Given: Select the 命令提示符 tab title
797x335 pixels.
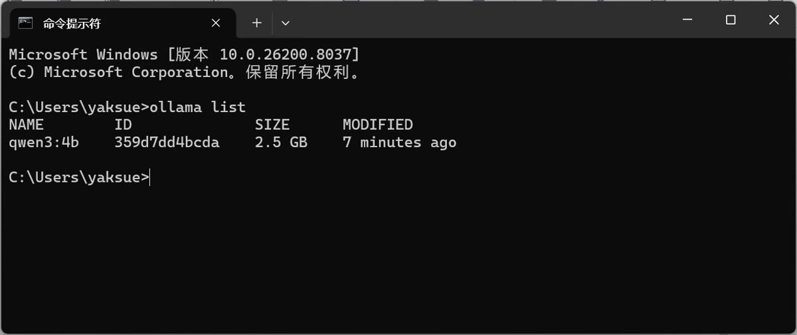Looking at the screenshot, I should [x=72, y=23].
